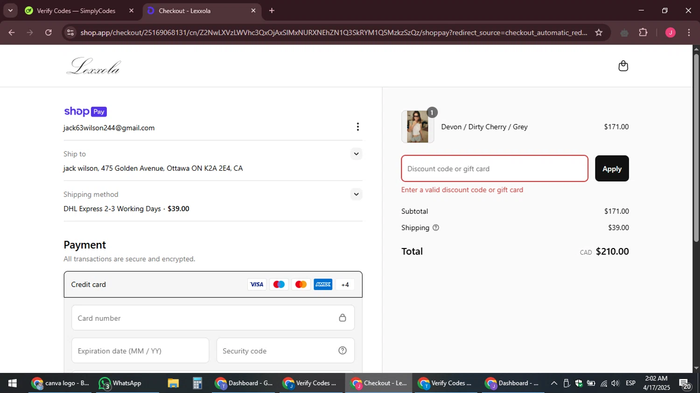Show the +4 more payment cards
This screenshot has height=393, width=700.
click(x=345, y=284)
